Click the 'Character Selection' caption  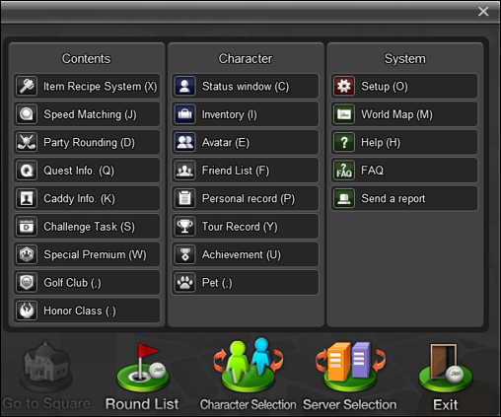[249, 404]
